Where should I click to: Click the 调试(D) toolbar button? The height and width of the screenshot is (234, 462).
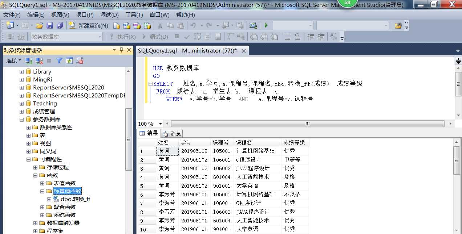(155, 37)
